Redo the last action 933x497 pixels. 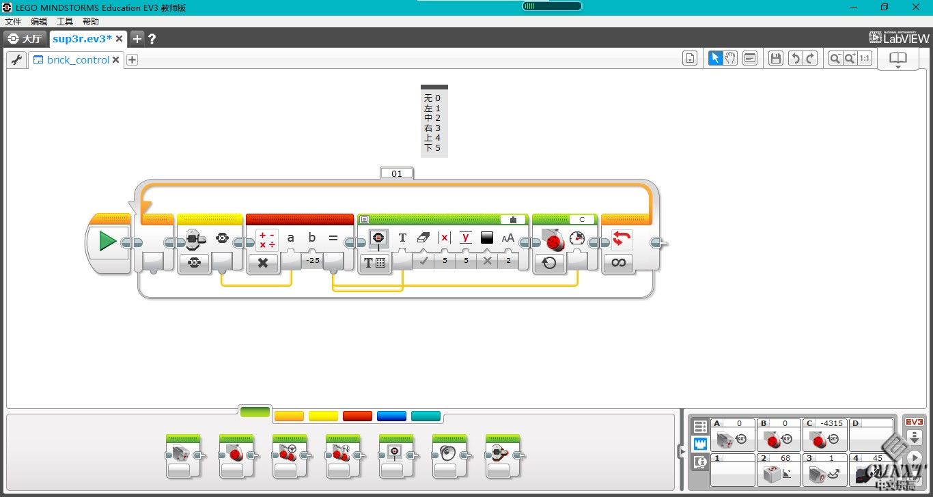tap(811, 59)
